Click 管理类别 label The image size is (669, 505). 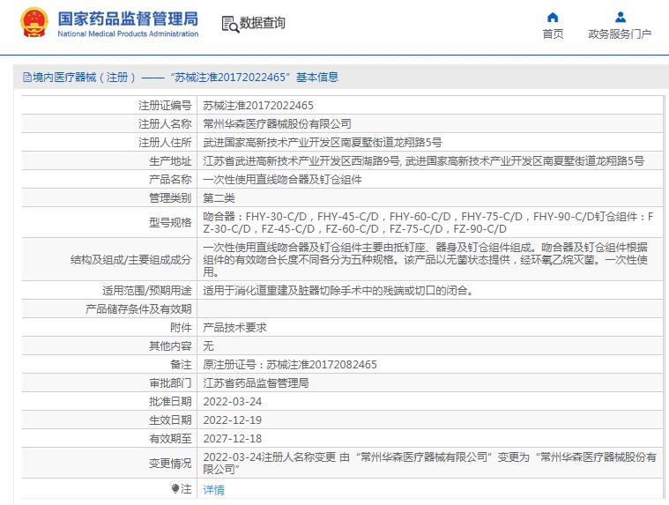tap(170, 198)
